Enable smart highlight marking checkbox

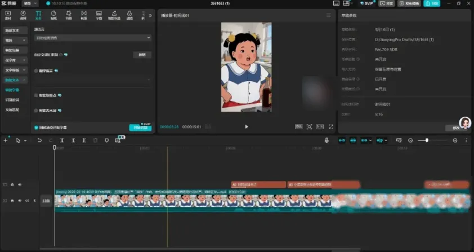(36, 95)
